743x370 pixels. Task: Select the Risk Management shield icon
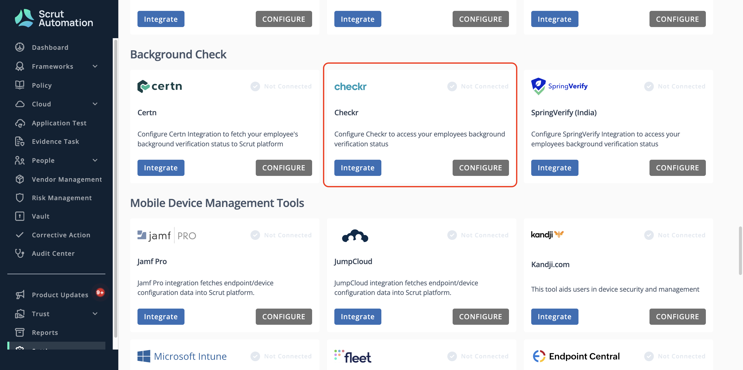pyautogui.click(x=20, y=198)
